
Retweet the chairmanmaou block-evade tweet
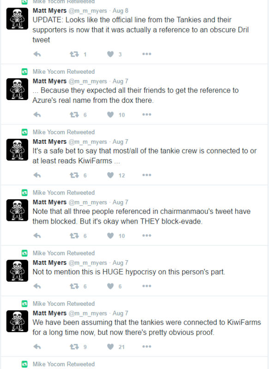(x=74, y=236)
